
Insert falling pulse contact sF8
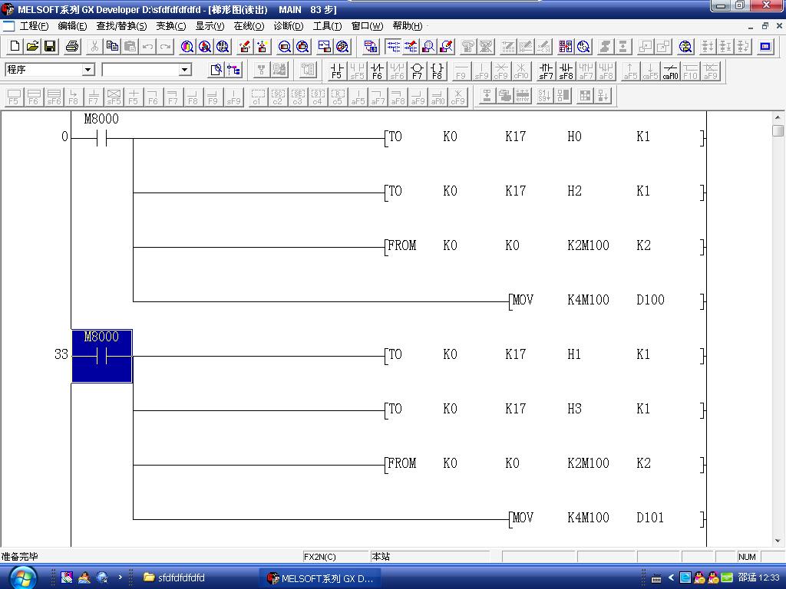tap(566, 71)
